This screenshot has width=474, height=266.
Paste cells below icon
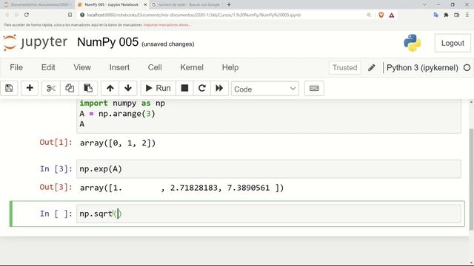[88, 89]
